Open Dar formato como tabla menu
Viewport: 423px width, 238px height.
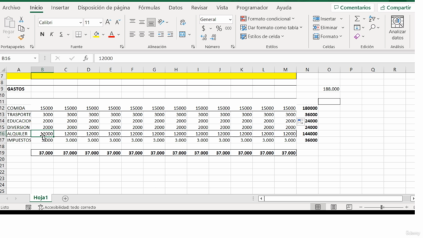[x=271, y=28]
